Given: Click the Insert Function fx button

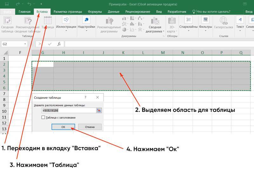Looking at the screenshot, I should [x=59, y=44].
